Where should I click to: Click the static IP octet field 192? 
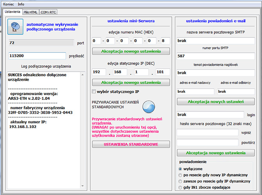coord(99,72)
